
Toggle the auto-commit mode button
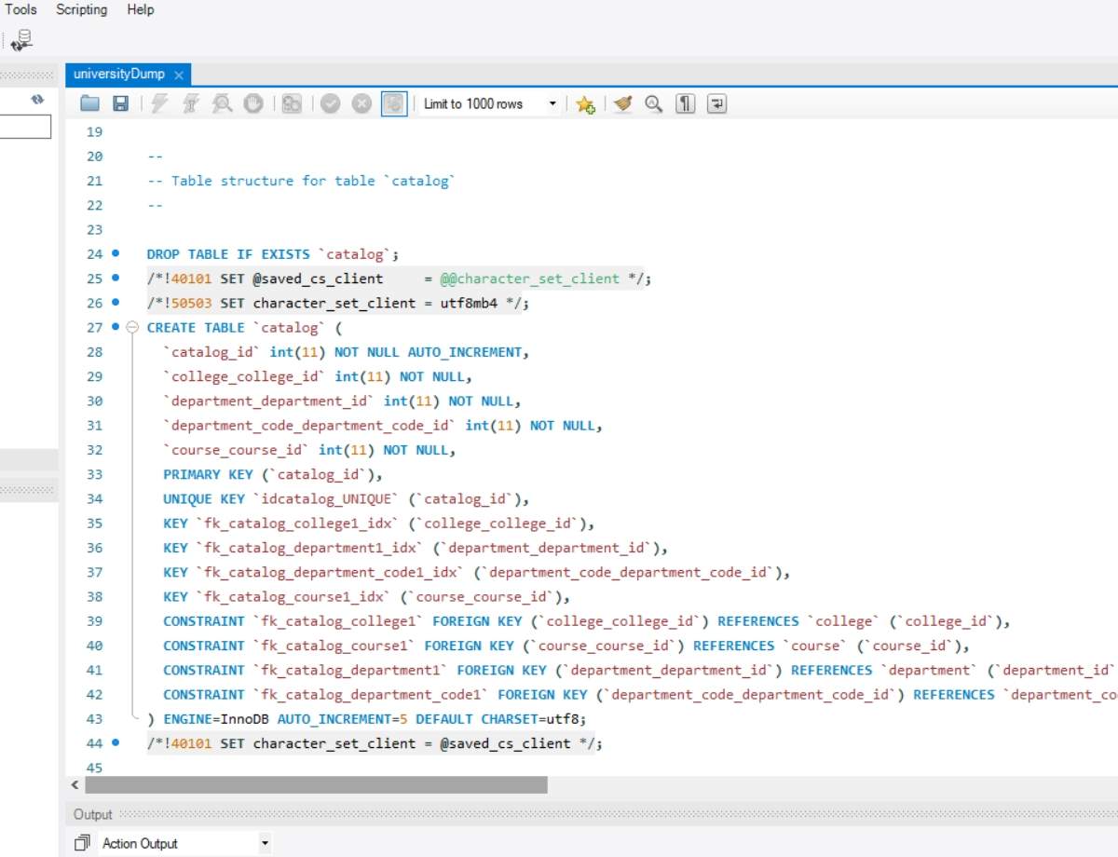point(394,104)
